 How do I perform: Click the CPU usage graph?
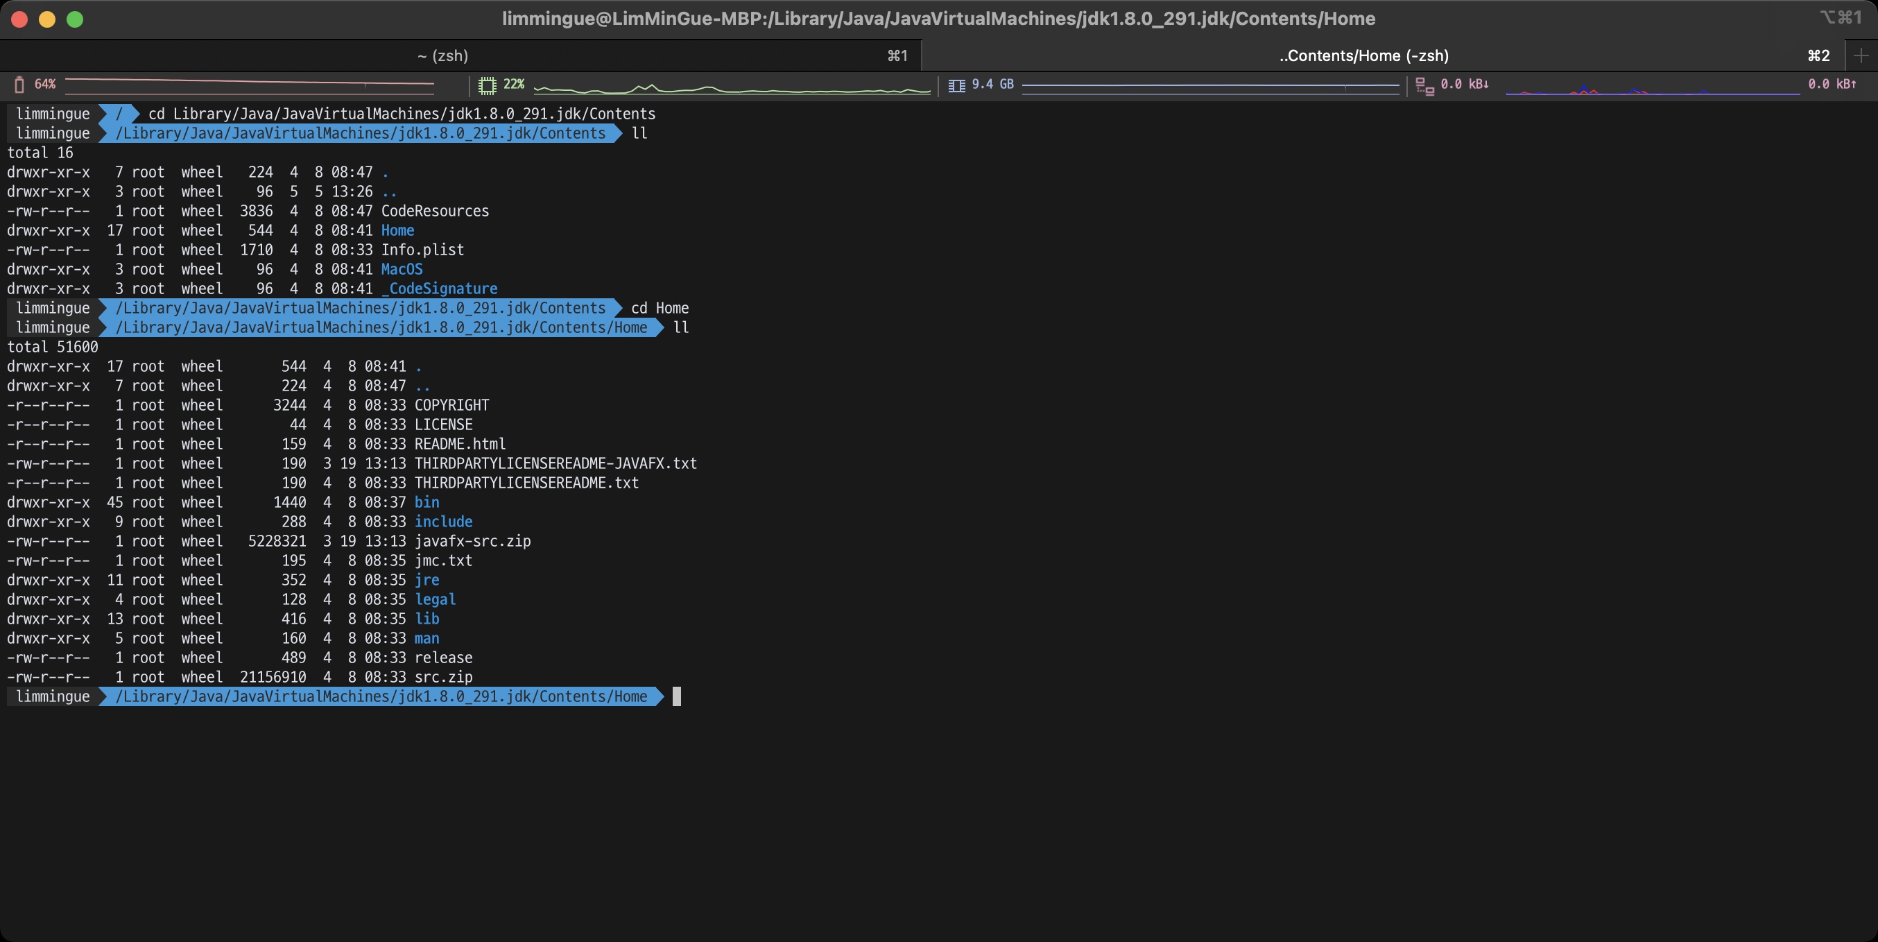731,89
